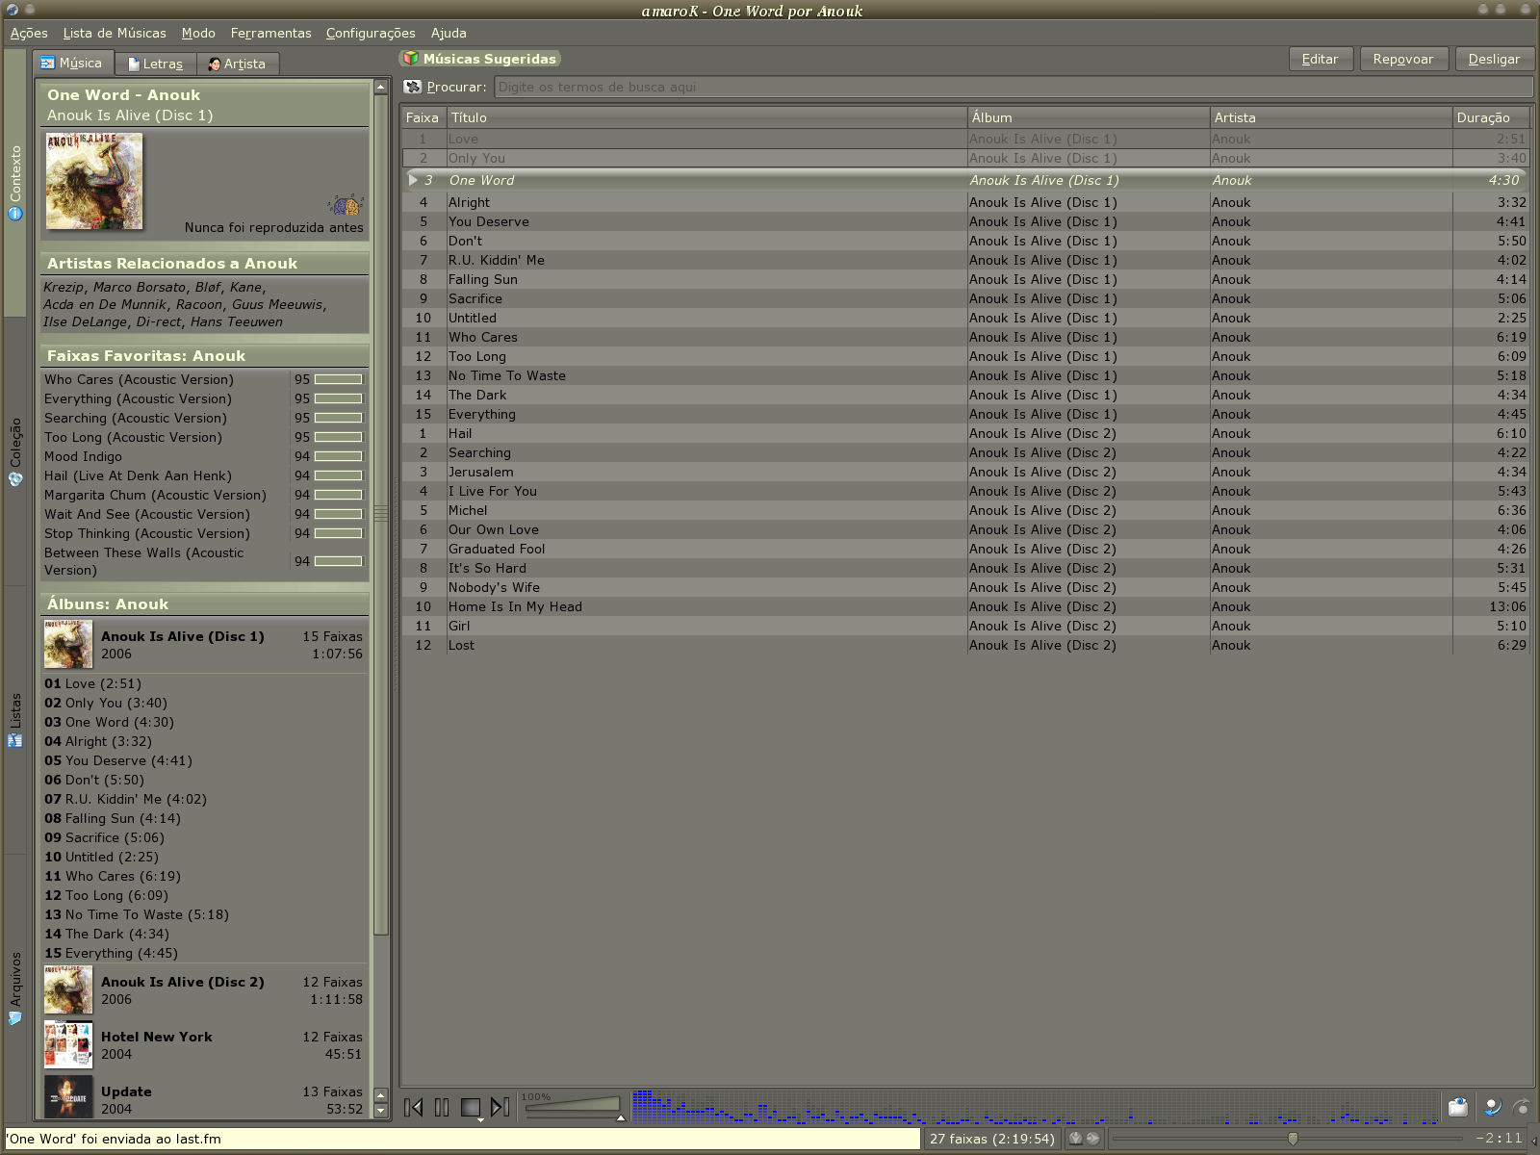The width and height of the screenshot is (1540, 1155).
Task: Undo the last playlist change
Action: tap(1492, 1107)
